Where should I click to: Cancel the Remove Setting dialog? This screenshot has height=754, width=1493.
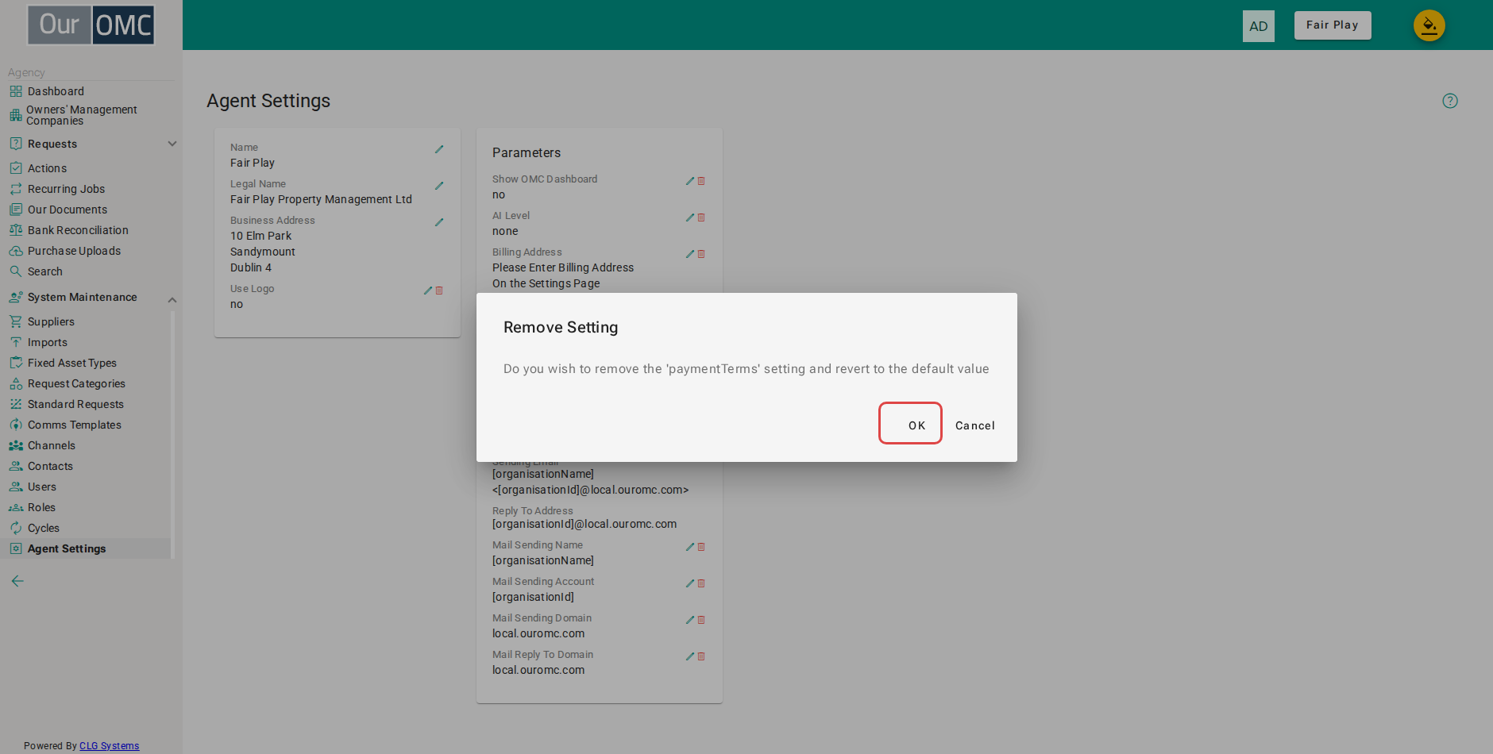[974, 425]
